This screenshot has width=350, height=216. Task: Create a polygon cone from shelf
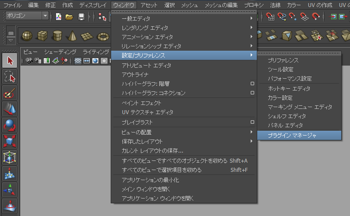(x=72, y=36)
